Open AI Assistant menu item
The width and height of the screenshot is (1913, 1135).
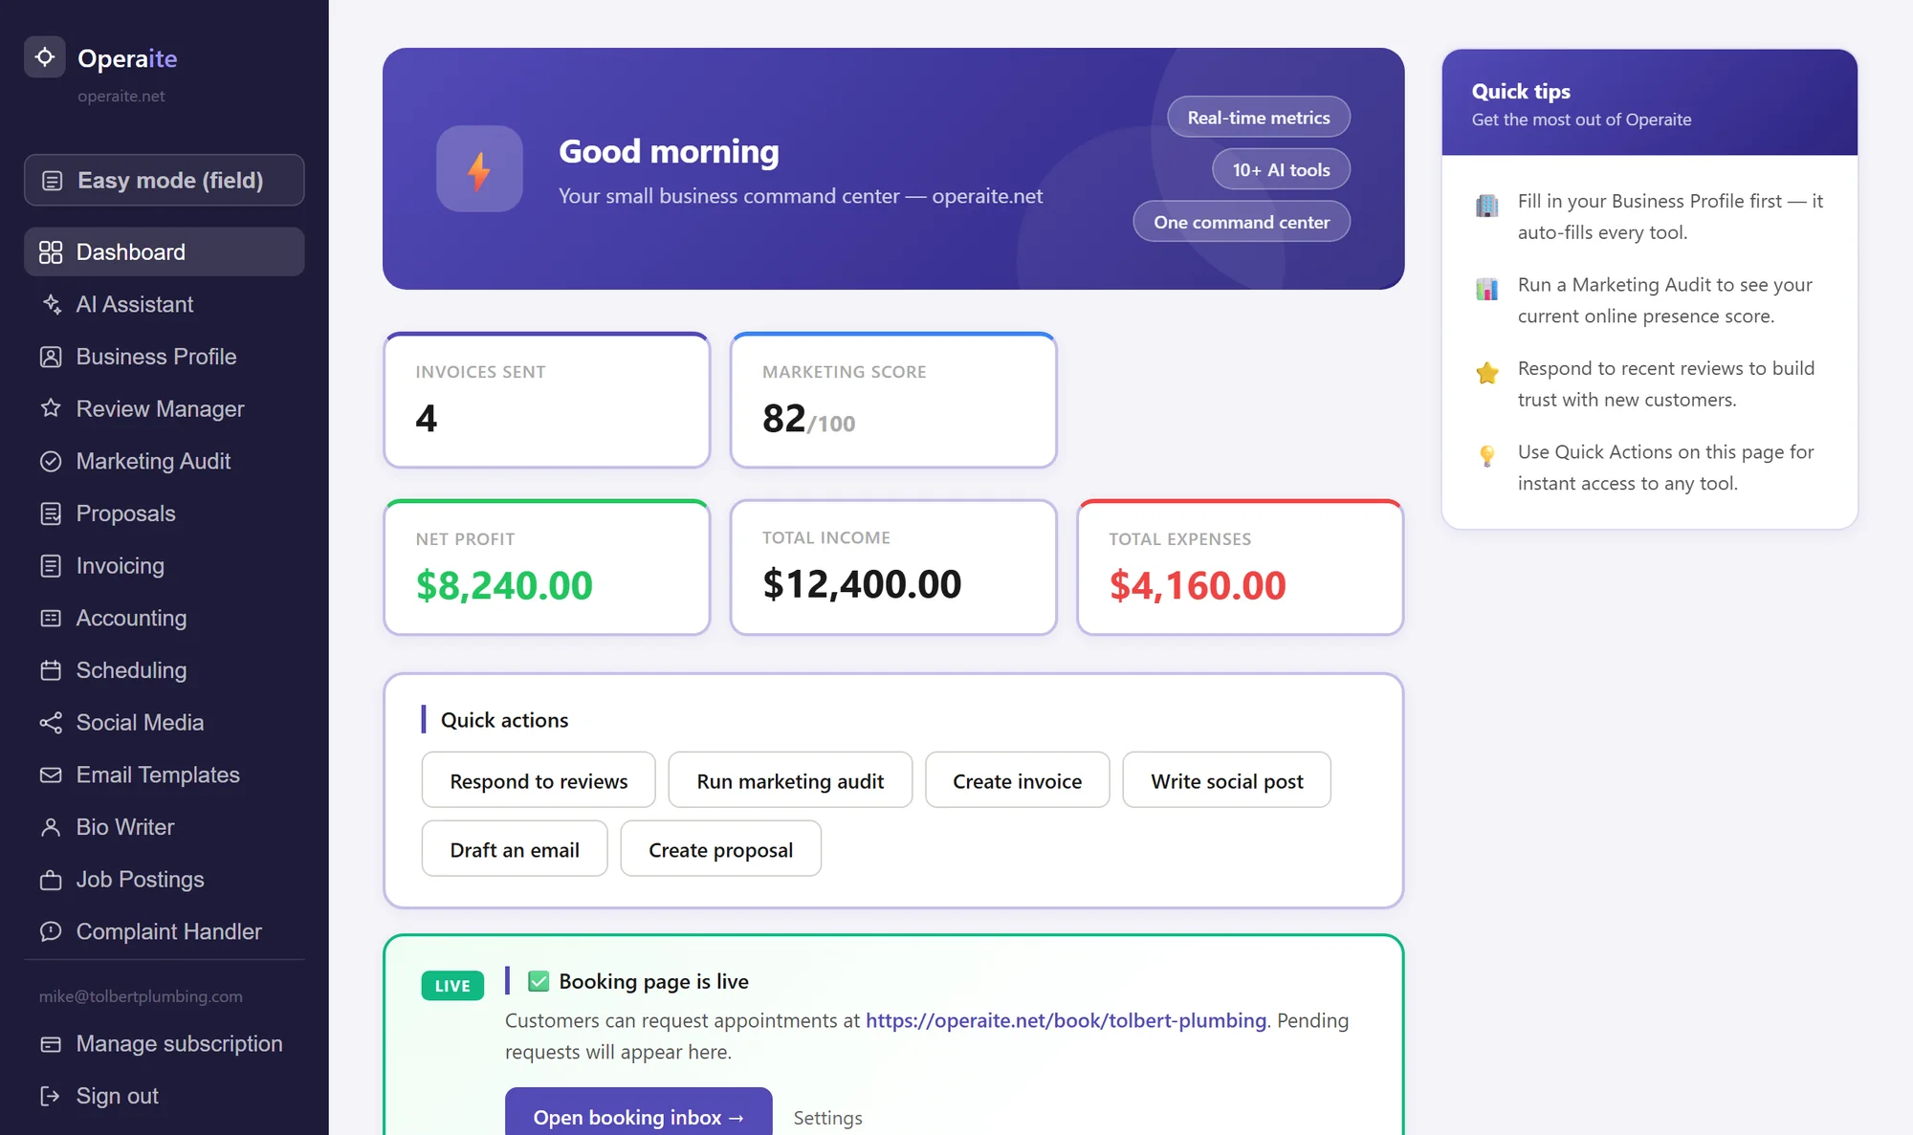coord(165,304)
